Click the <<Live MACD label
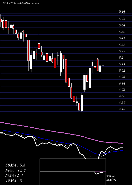 click(x=111, y=178)
